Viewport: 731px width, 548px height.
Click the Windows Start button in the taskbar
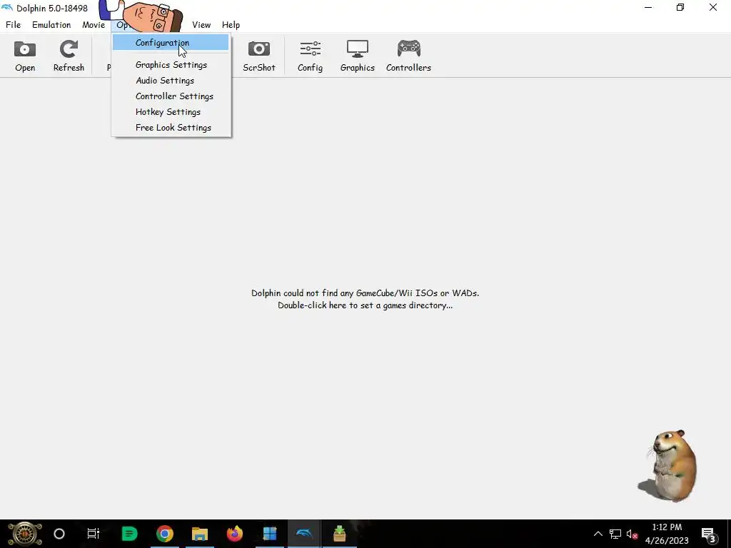[x=25, y=534]
